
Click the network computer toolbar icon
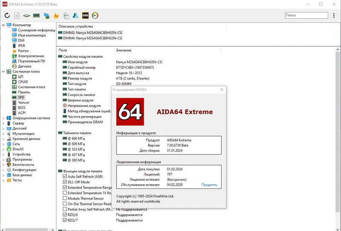(46, 15)
